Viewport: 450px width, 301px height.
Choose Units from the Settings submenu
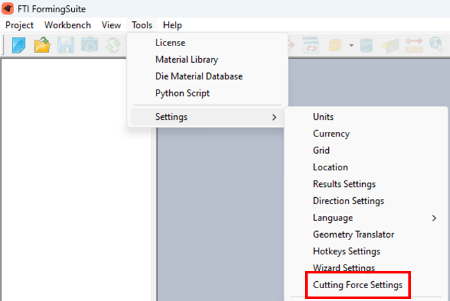point(323,117)
